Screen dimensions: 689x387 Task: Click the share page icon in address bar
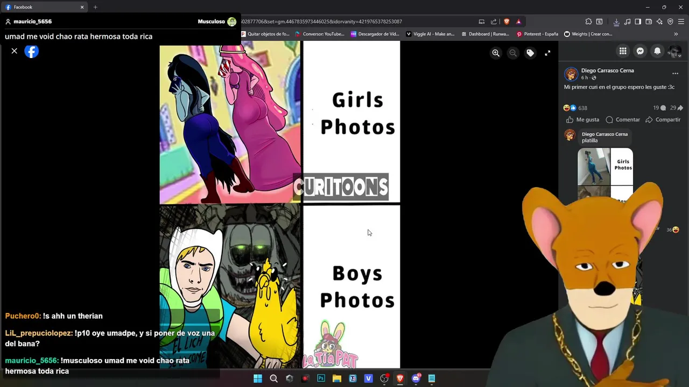pos(494,21)
